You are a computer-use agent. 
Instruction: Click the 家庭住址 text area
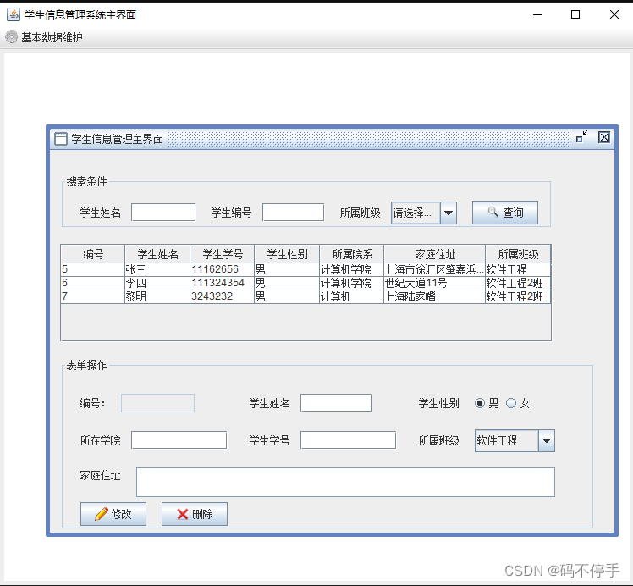coord(345,482)
